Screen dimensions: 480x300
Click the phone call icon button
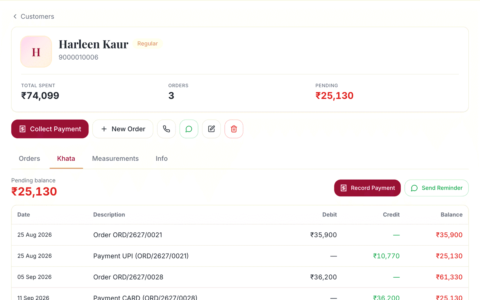pos(166,129)
